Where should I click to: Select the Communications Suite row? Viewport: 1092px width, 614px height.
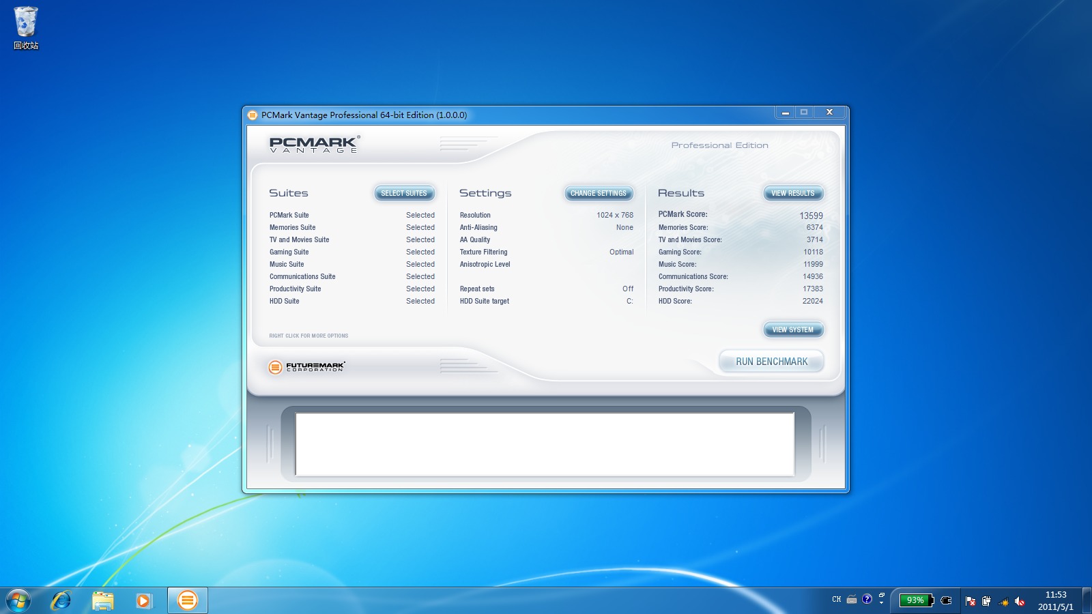352,276
